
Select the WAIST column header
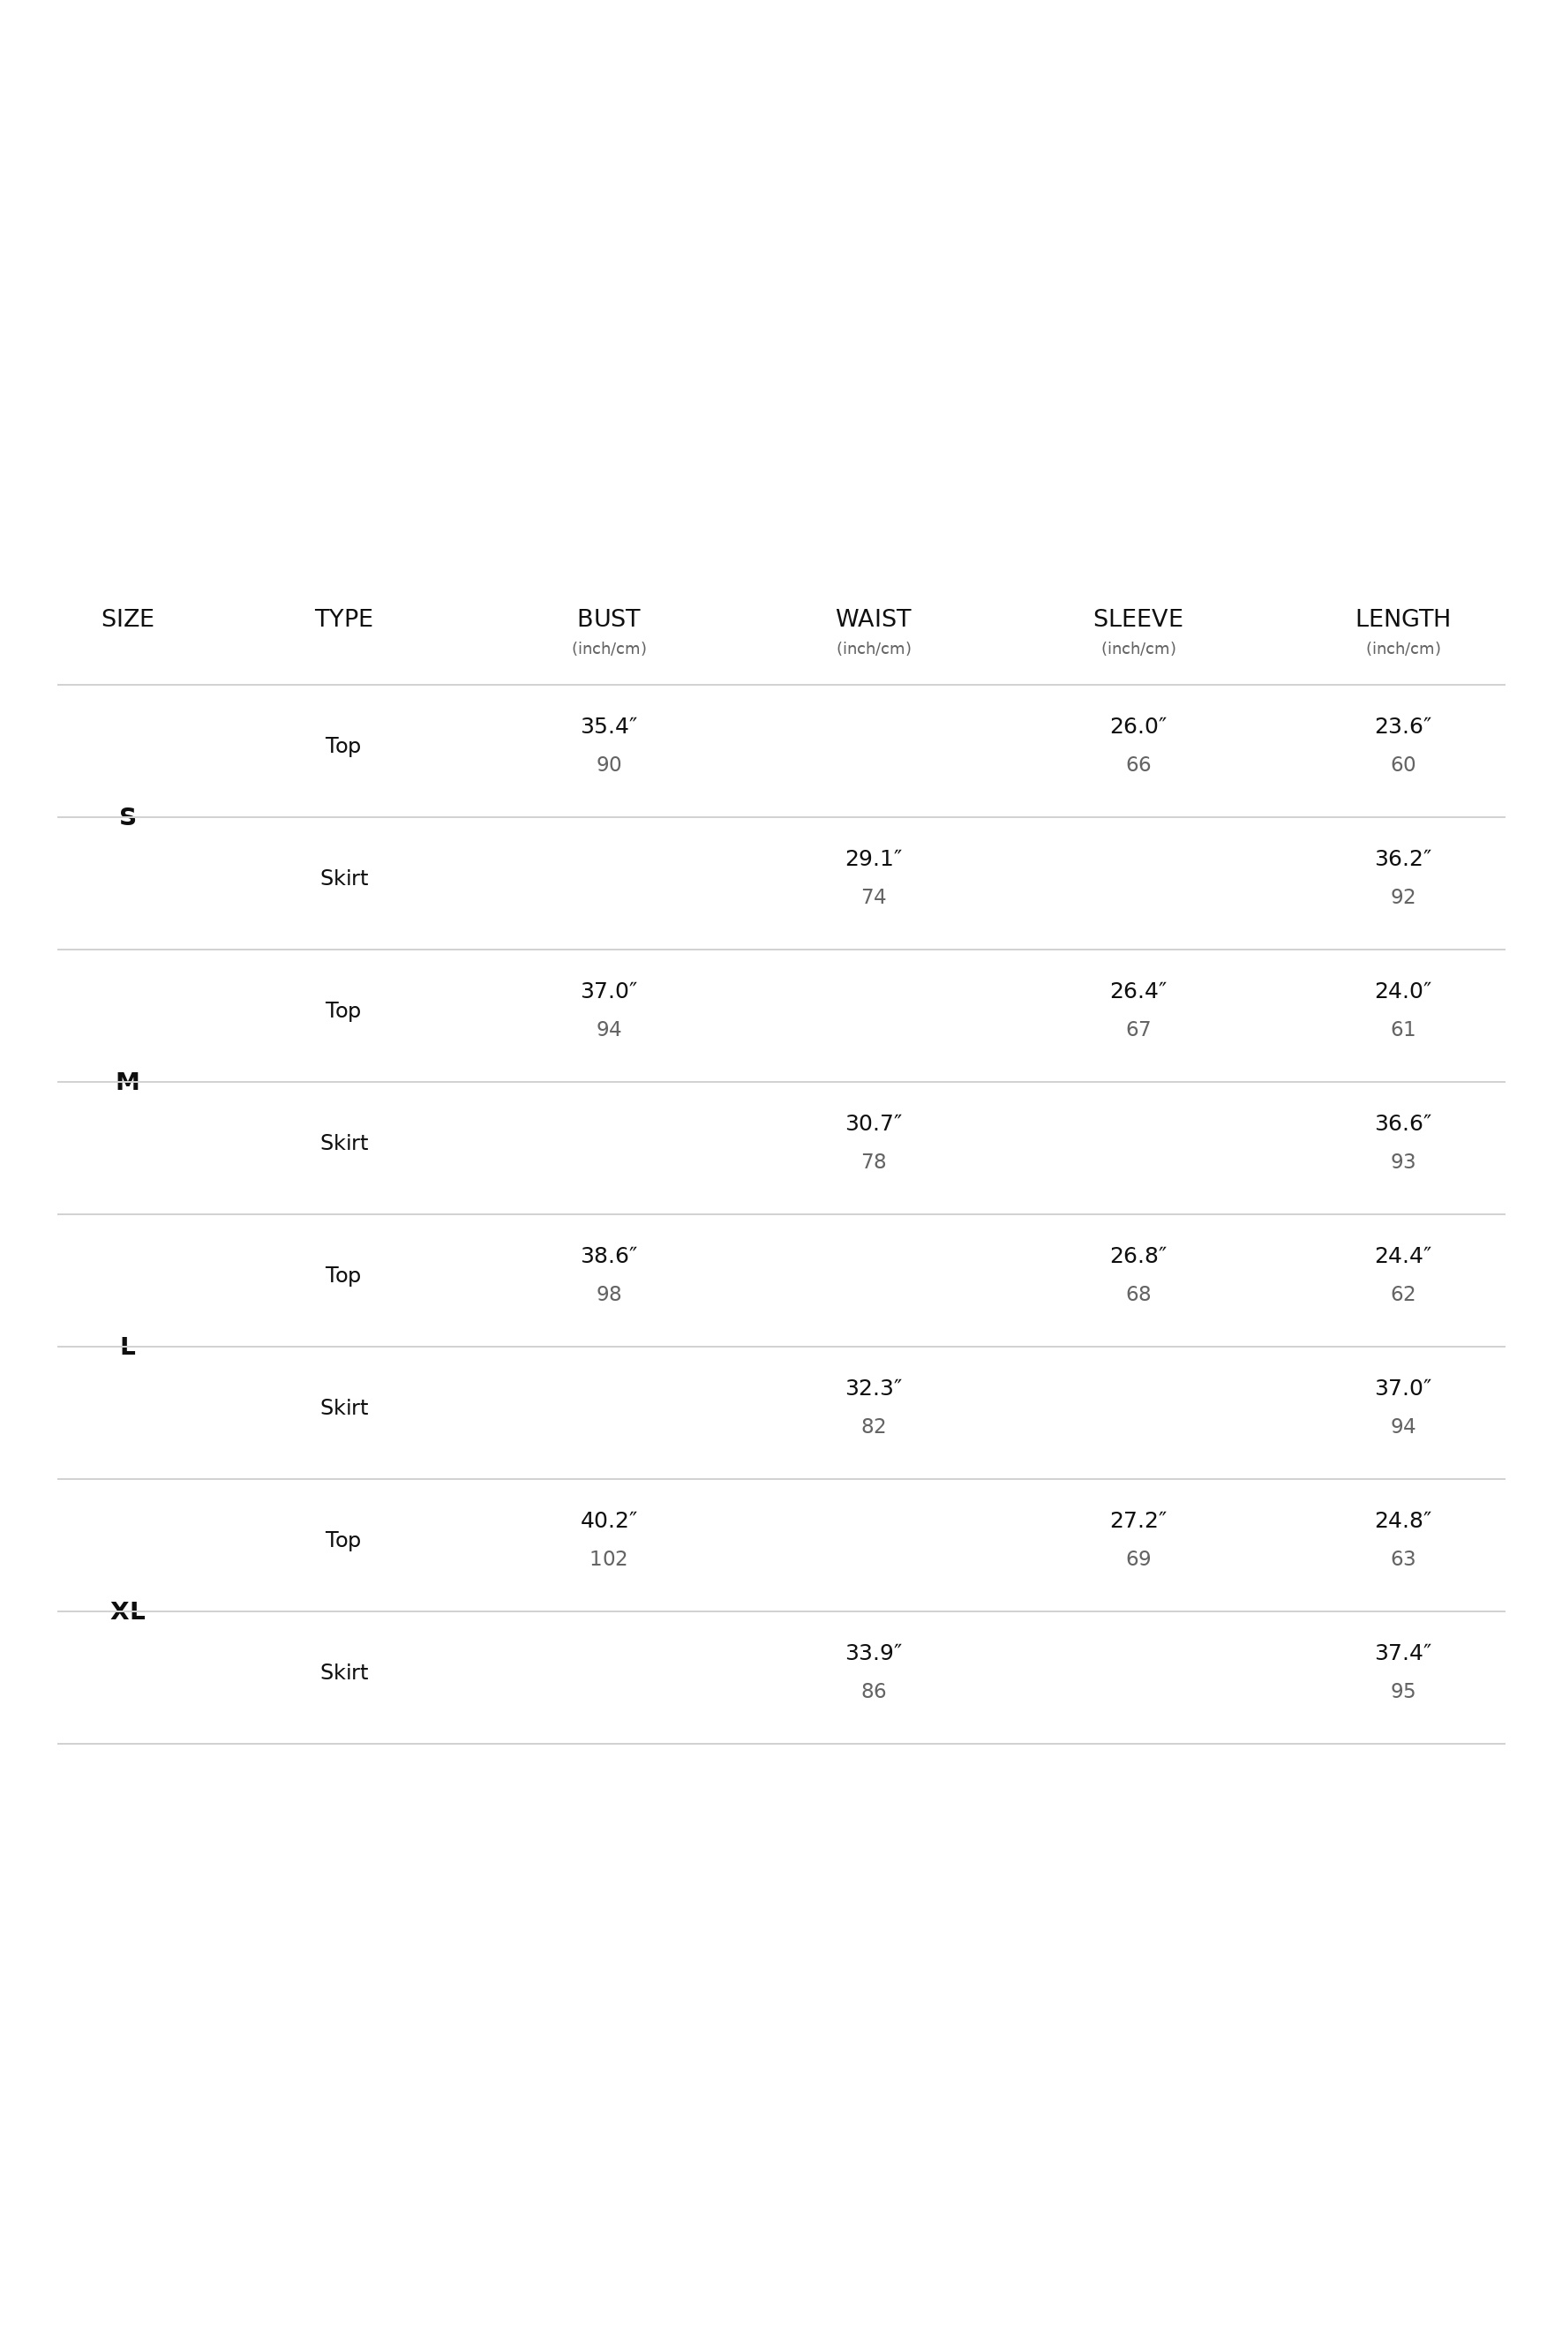point(874,619)
